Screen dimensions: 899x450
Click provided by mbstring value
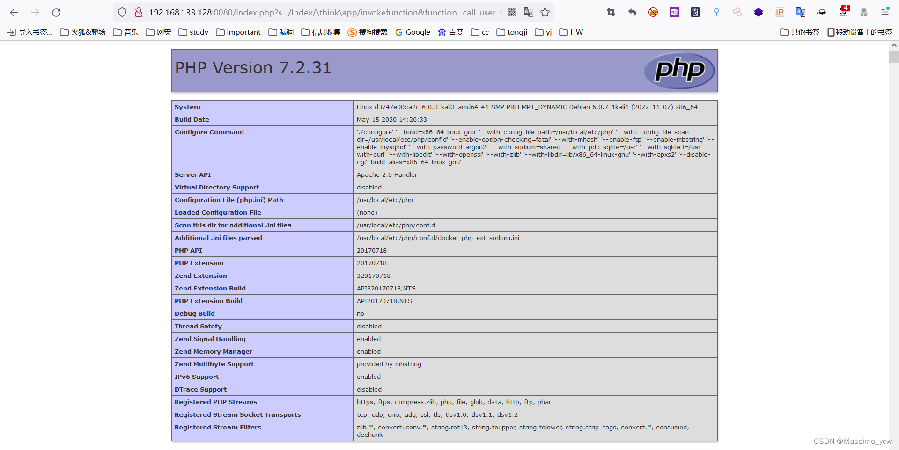(389, 364)
